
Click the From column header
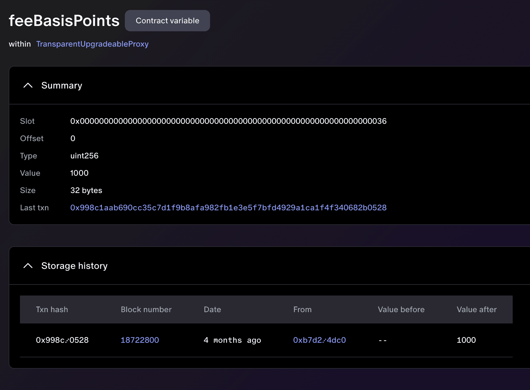[x=302, y=309]
